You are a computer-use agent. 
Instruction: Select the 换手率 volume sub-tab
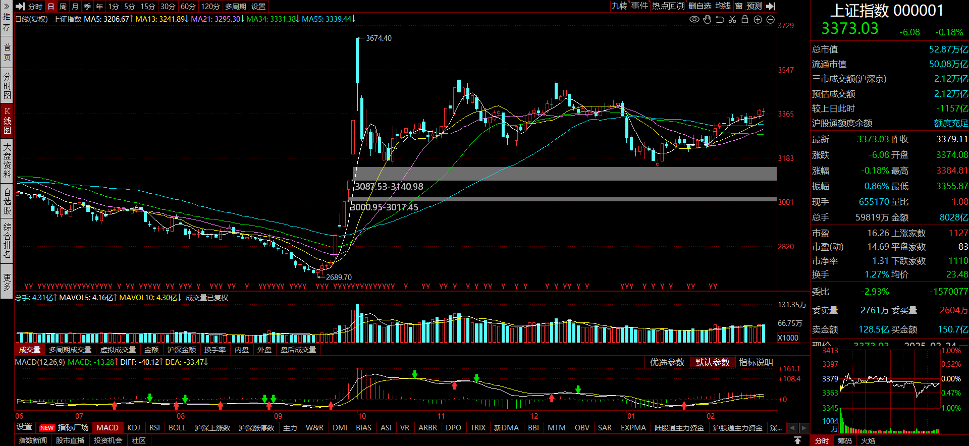215,350
